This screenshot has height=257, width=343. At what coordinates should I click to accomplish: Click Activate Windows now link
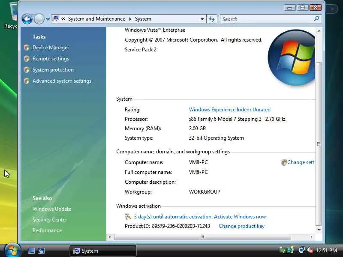click(240, 217)
